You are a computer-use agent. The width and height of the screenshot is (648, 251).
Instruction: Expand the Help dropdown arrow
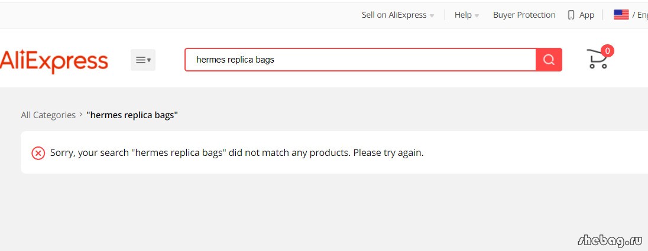477,16
